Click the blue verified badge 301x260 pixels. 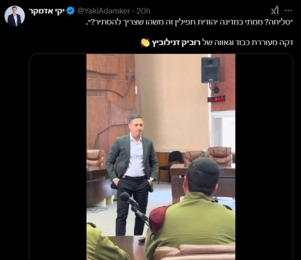pos(71,11)
